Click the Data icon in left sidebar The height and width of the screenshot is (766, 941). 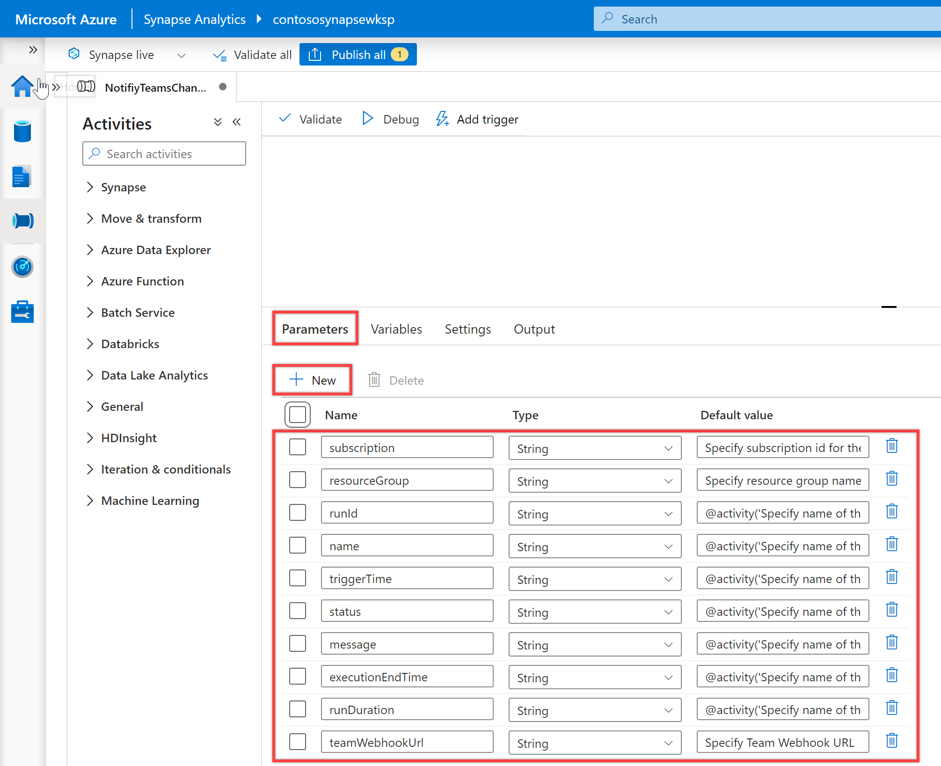(x=22, y=131)
